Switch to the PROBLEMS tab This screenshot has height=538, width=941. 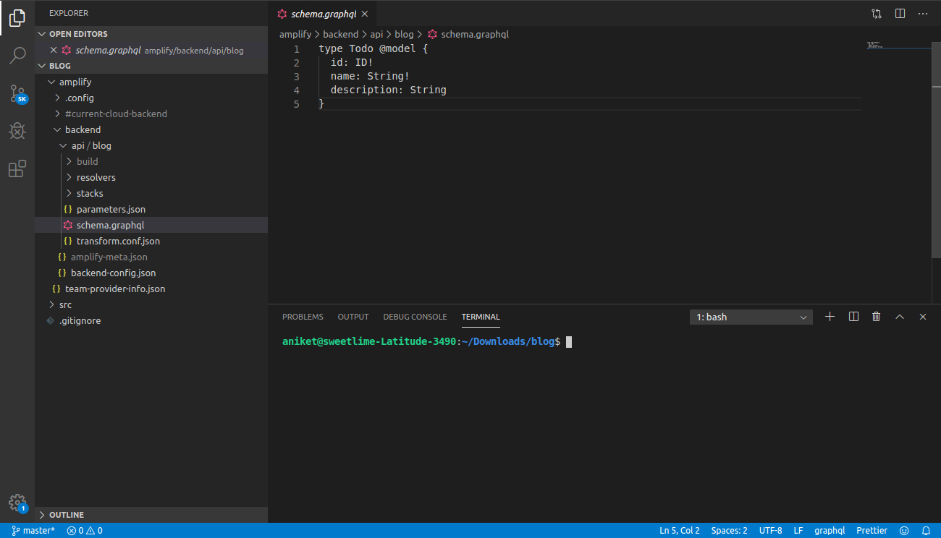(303, 317)
